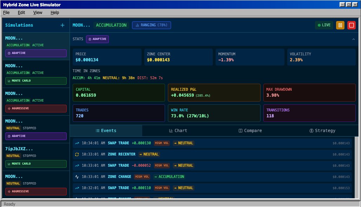The height and width of the screenshot is (207, 361).
Task: Switch to the Chart tab
Action: click(178, 131)
